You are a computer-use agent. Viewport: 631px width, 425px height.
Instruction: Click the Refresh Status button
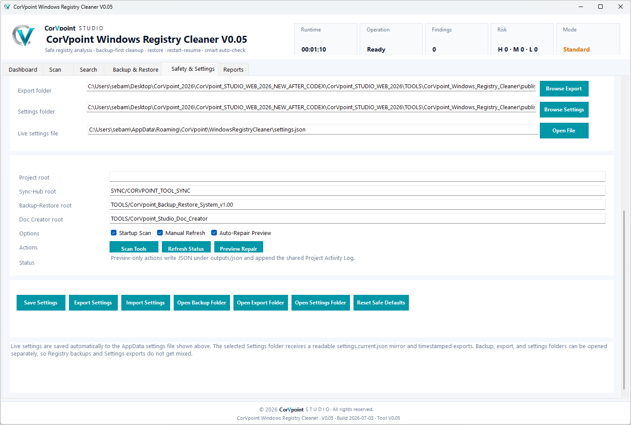(186, 247)
